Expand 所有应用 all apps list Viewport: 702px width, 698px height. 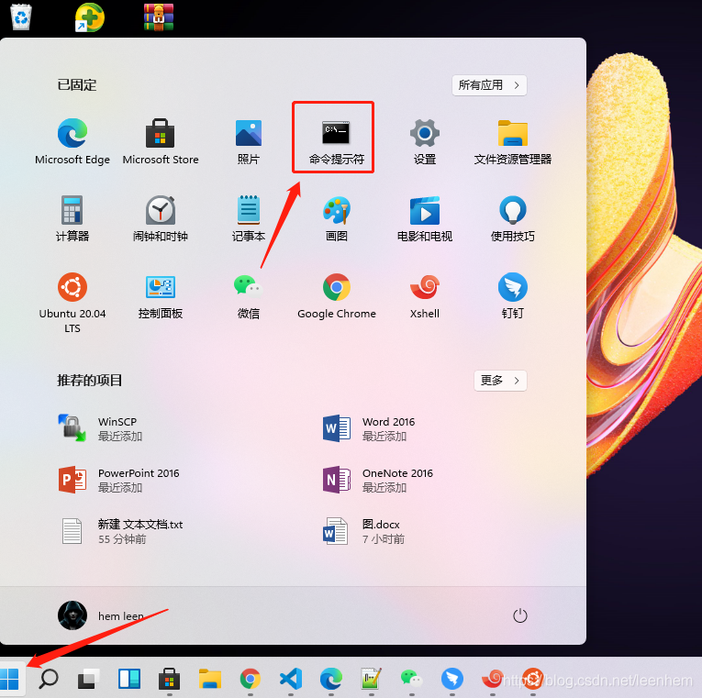coord(489,85)
